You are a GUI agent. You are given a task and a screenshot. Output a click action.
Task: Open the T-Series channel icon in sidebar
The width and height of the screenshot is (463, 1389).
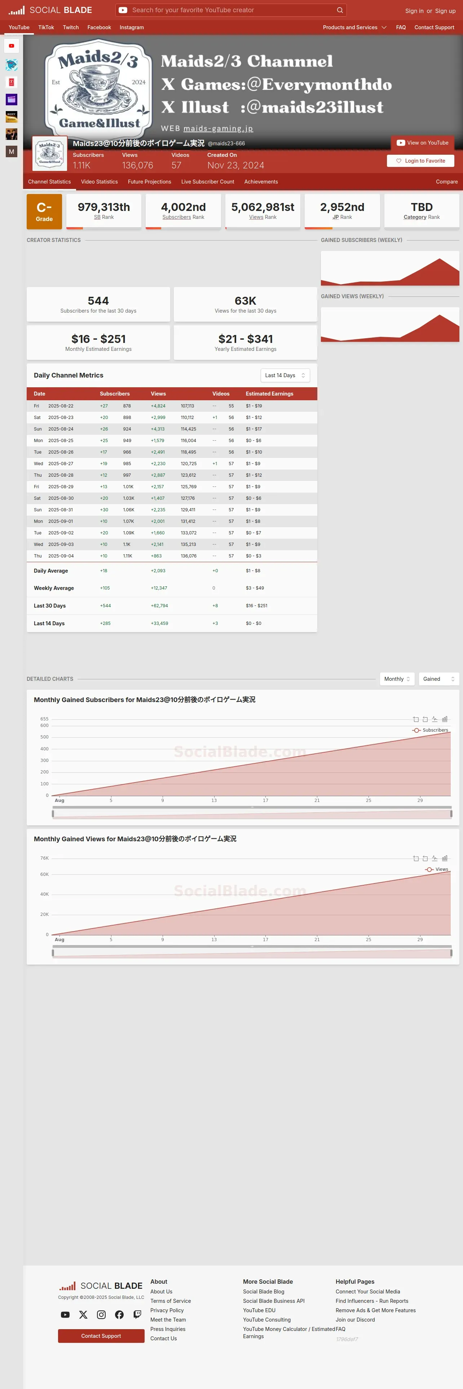pyautogui.click(x=11, y=82)
